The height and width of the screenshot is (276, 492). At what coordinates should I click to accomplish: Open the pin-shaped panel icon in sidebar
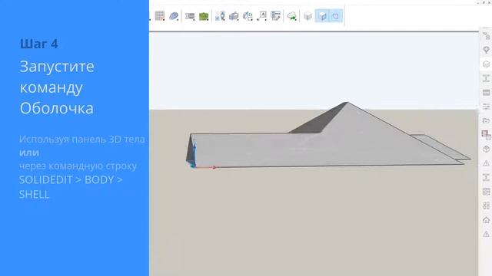(486, 50)
